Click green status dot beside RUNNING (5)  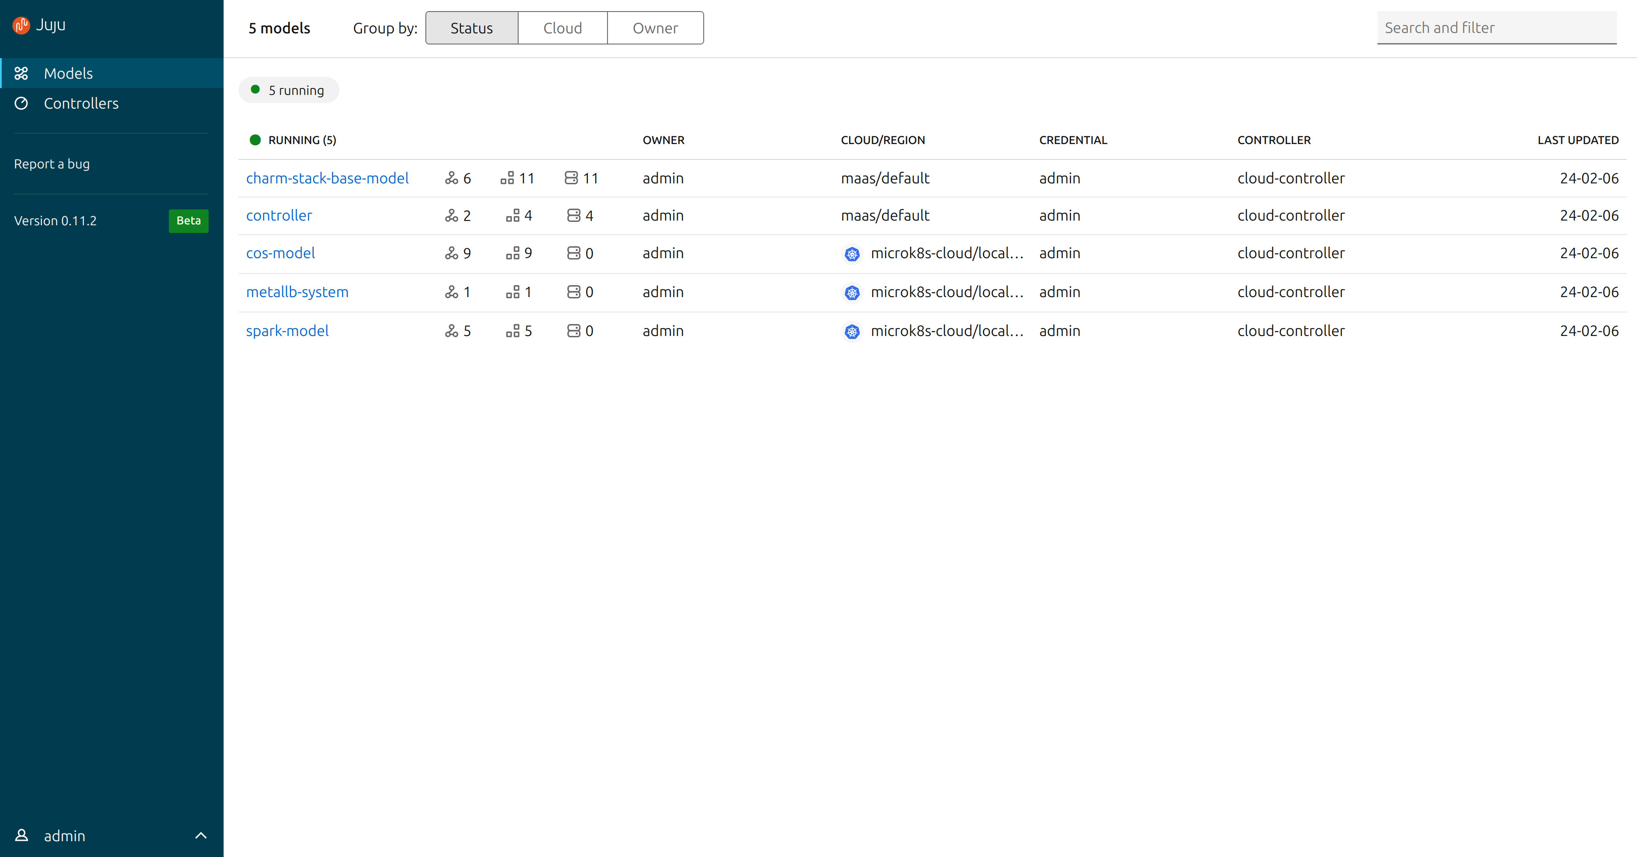256,140
